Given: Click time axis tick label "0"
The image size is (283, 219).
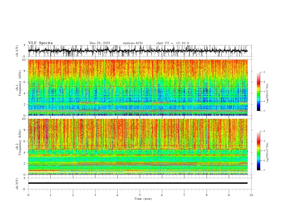Looking at the screenshot, I should click(28, 195).
